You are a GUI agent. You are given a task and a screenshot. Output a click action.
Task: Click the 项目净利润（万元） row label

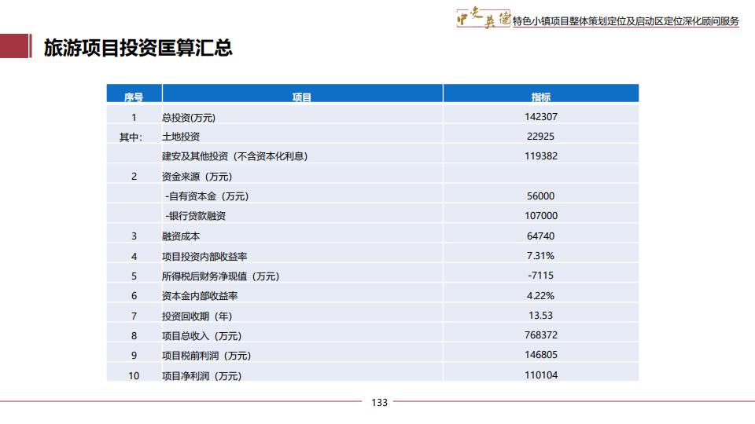pyautogui.click(x=202, y=376)
